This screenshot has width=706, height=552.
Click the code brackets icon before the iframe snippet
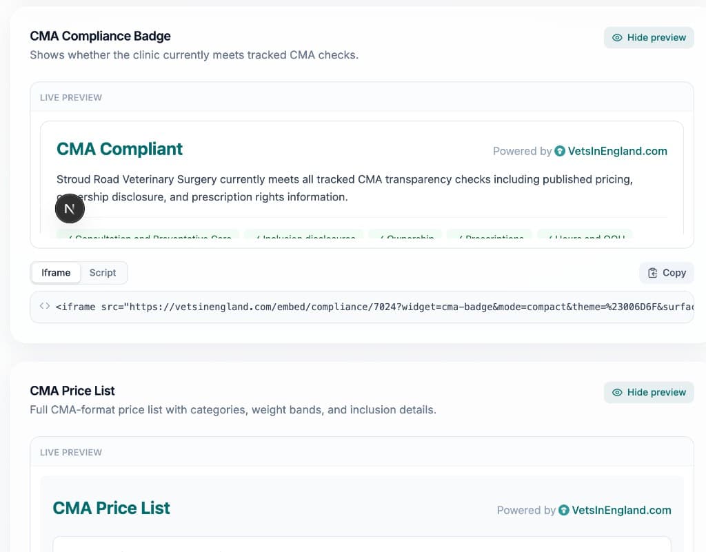click(44, 307)
